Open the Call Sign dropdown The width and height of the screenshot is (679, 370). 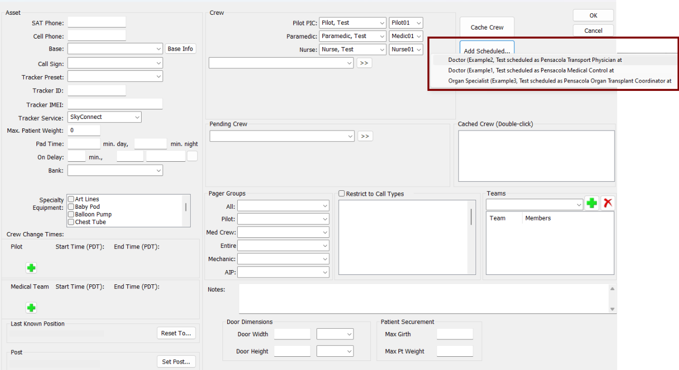tap(115, 63)
